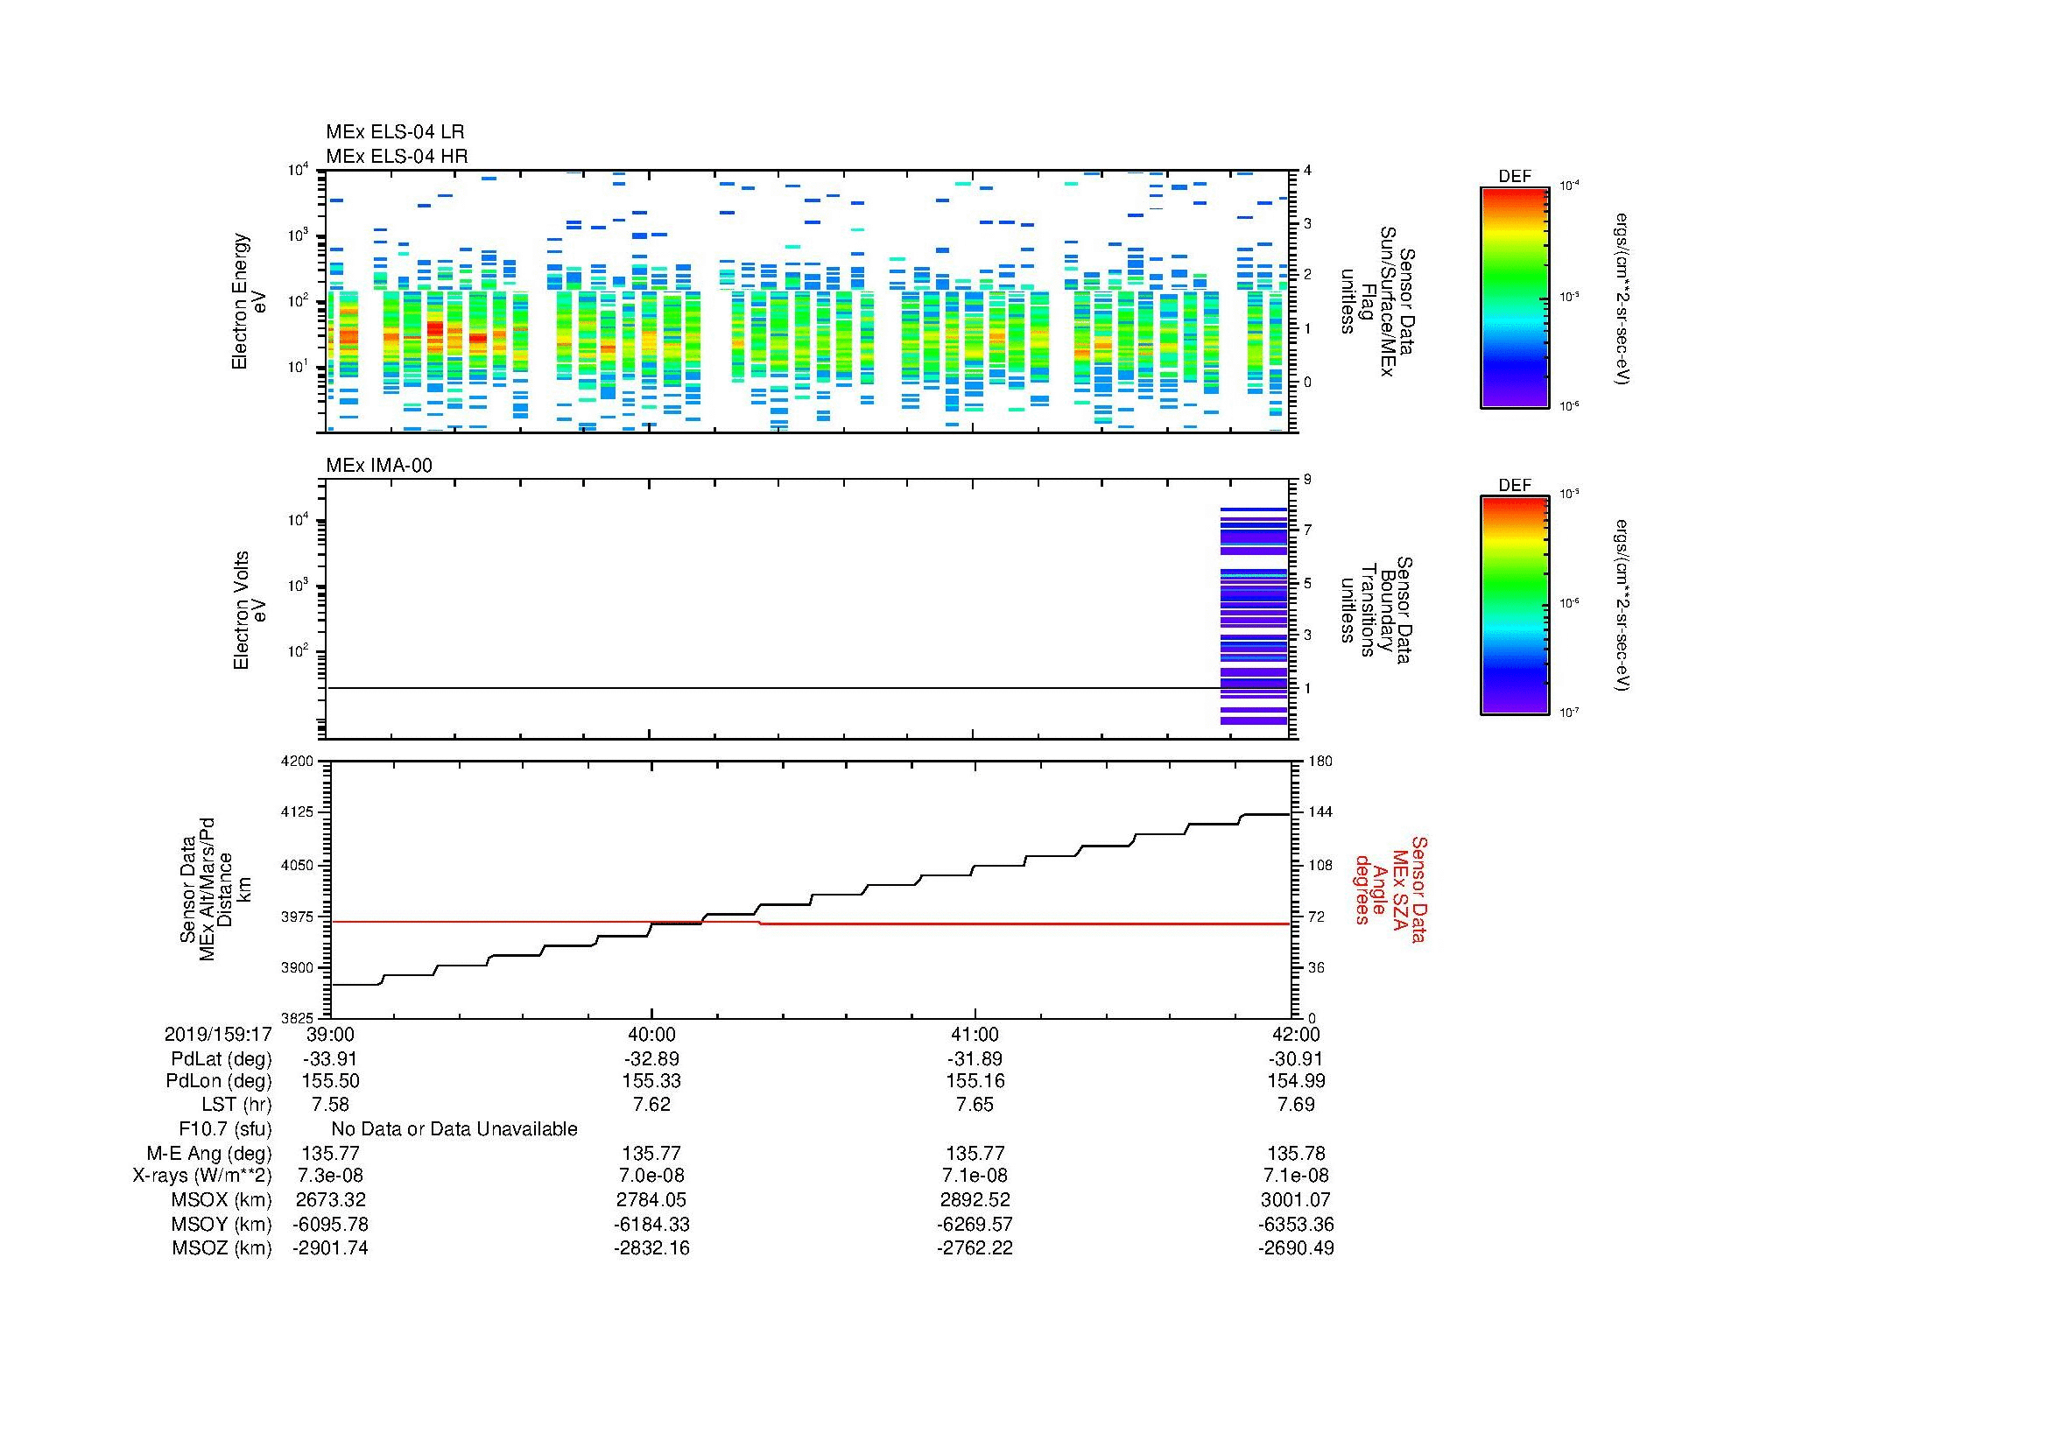Click the 108 degrees SZA axis tick

(1320, 865)
